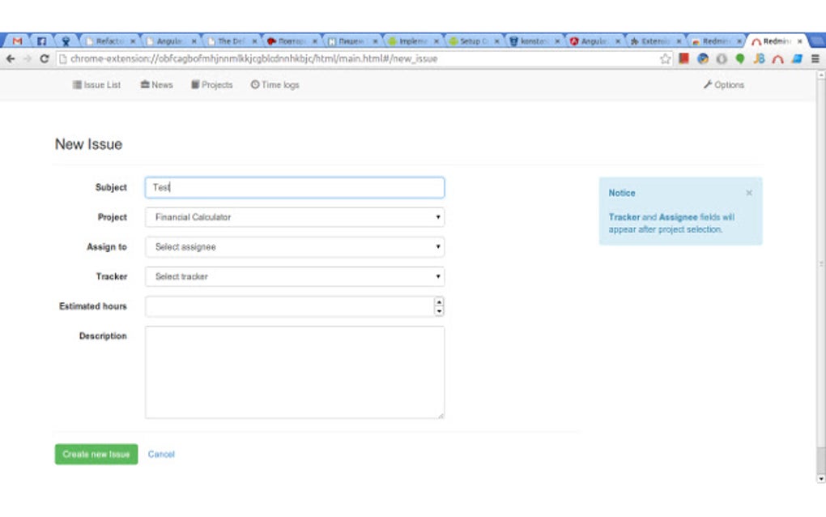Click the Redmine extension icon in toolbar

pos(778,58)
